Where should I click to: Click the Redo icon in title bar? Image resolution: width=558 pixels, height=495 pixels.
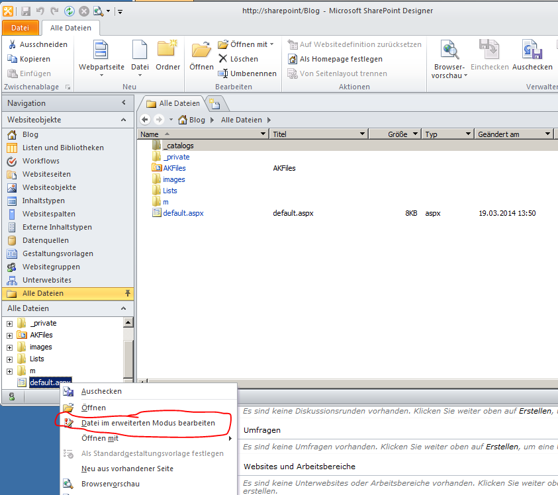pos(54,11)
